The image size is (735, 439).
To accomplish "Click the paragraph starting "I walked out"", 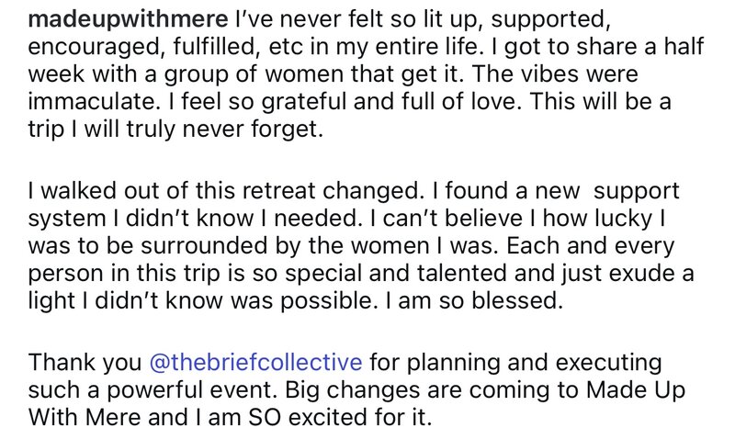I will 361,245.
